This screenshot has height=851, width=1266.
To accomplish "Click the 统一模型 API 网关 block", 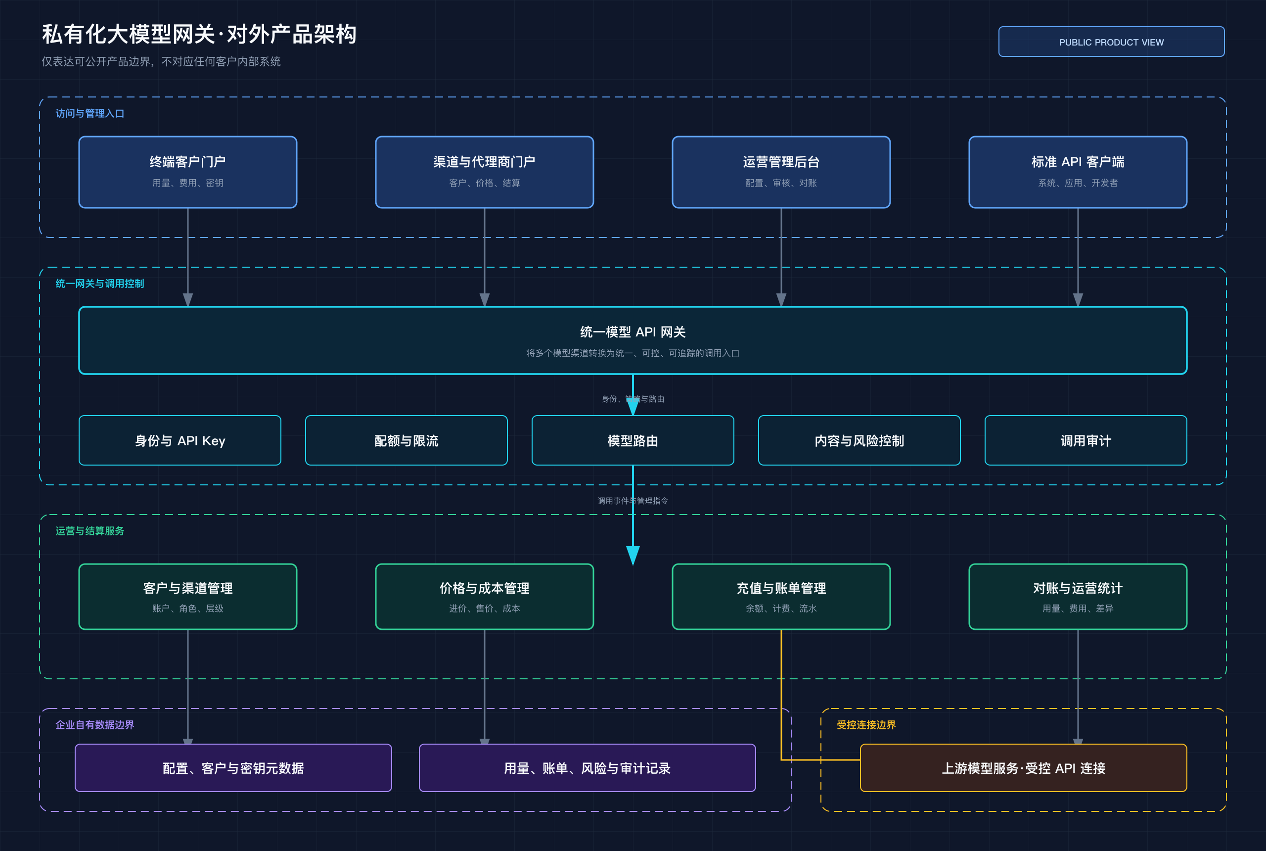I will coord(633,340).
